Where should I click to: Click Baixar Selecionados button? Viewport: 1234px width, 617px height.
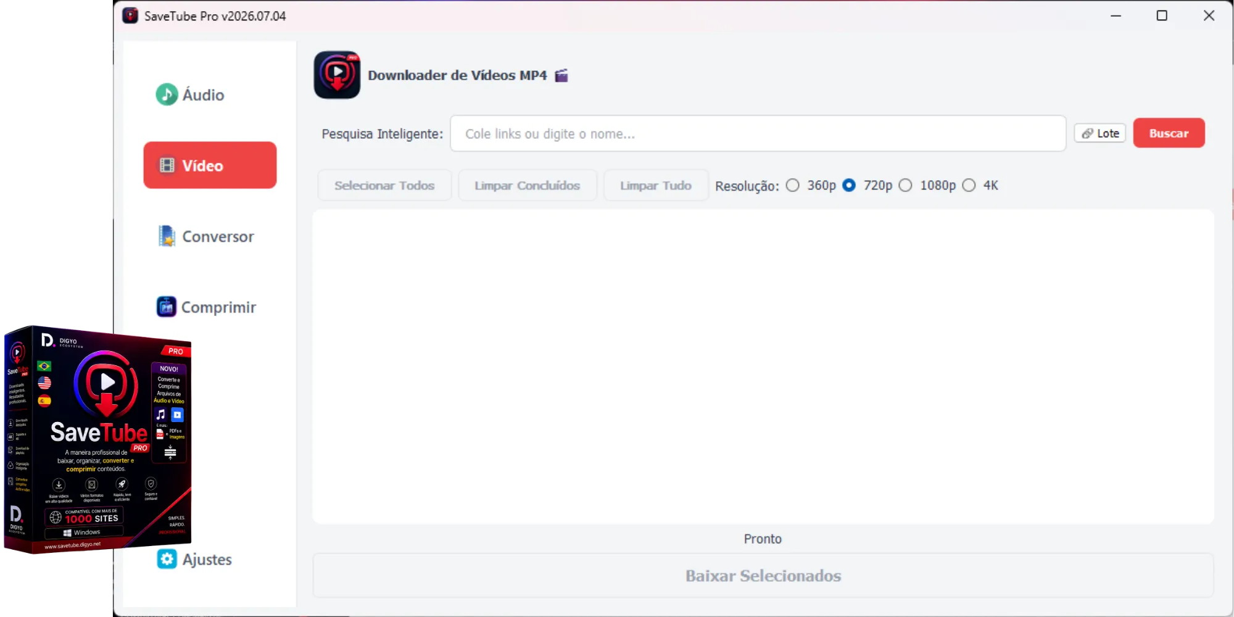click(763, 576)
